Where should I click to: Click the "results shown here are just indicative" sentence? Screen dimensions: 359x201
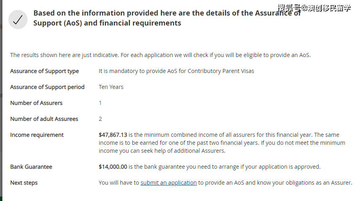coord(160,55)
